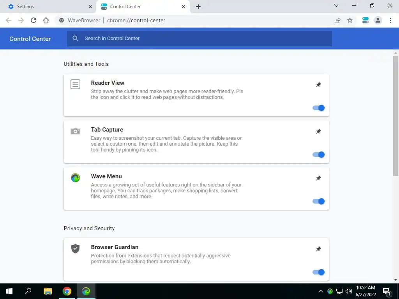Screen dimensions: 399x299
Task: Click the Privacy and Security section label
Action: coord(89,228)
